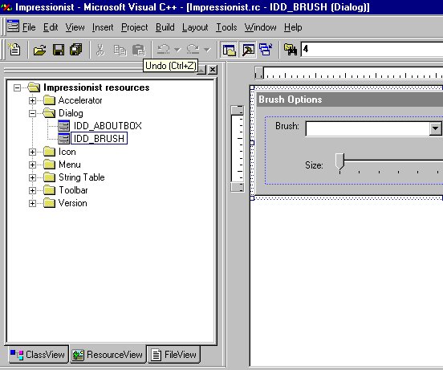Toggle the Workspace window icon
Viewport: 443px width, 370px height.
230,50
